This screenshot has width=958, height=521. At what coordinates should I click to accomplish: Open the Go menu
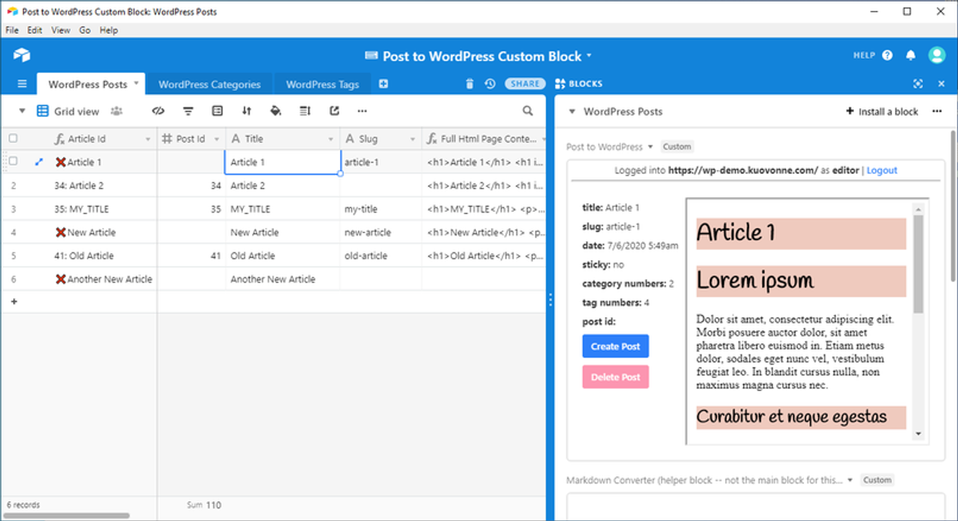(x=85, y=30)
